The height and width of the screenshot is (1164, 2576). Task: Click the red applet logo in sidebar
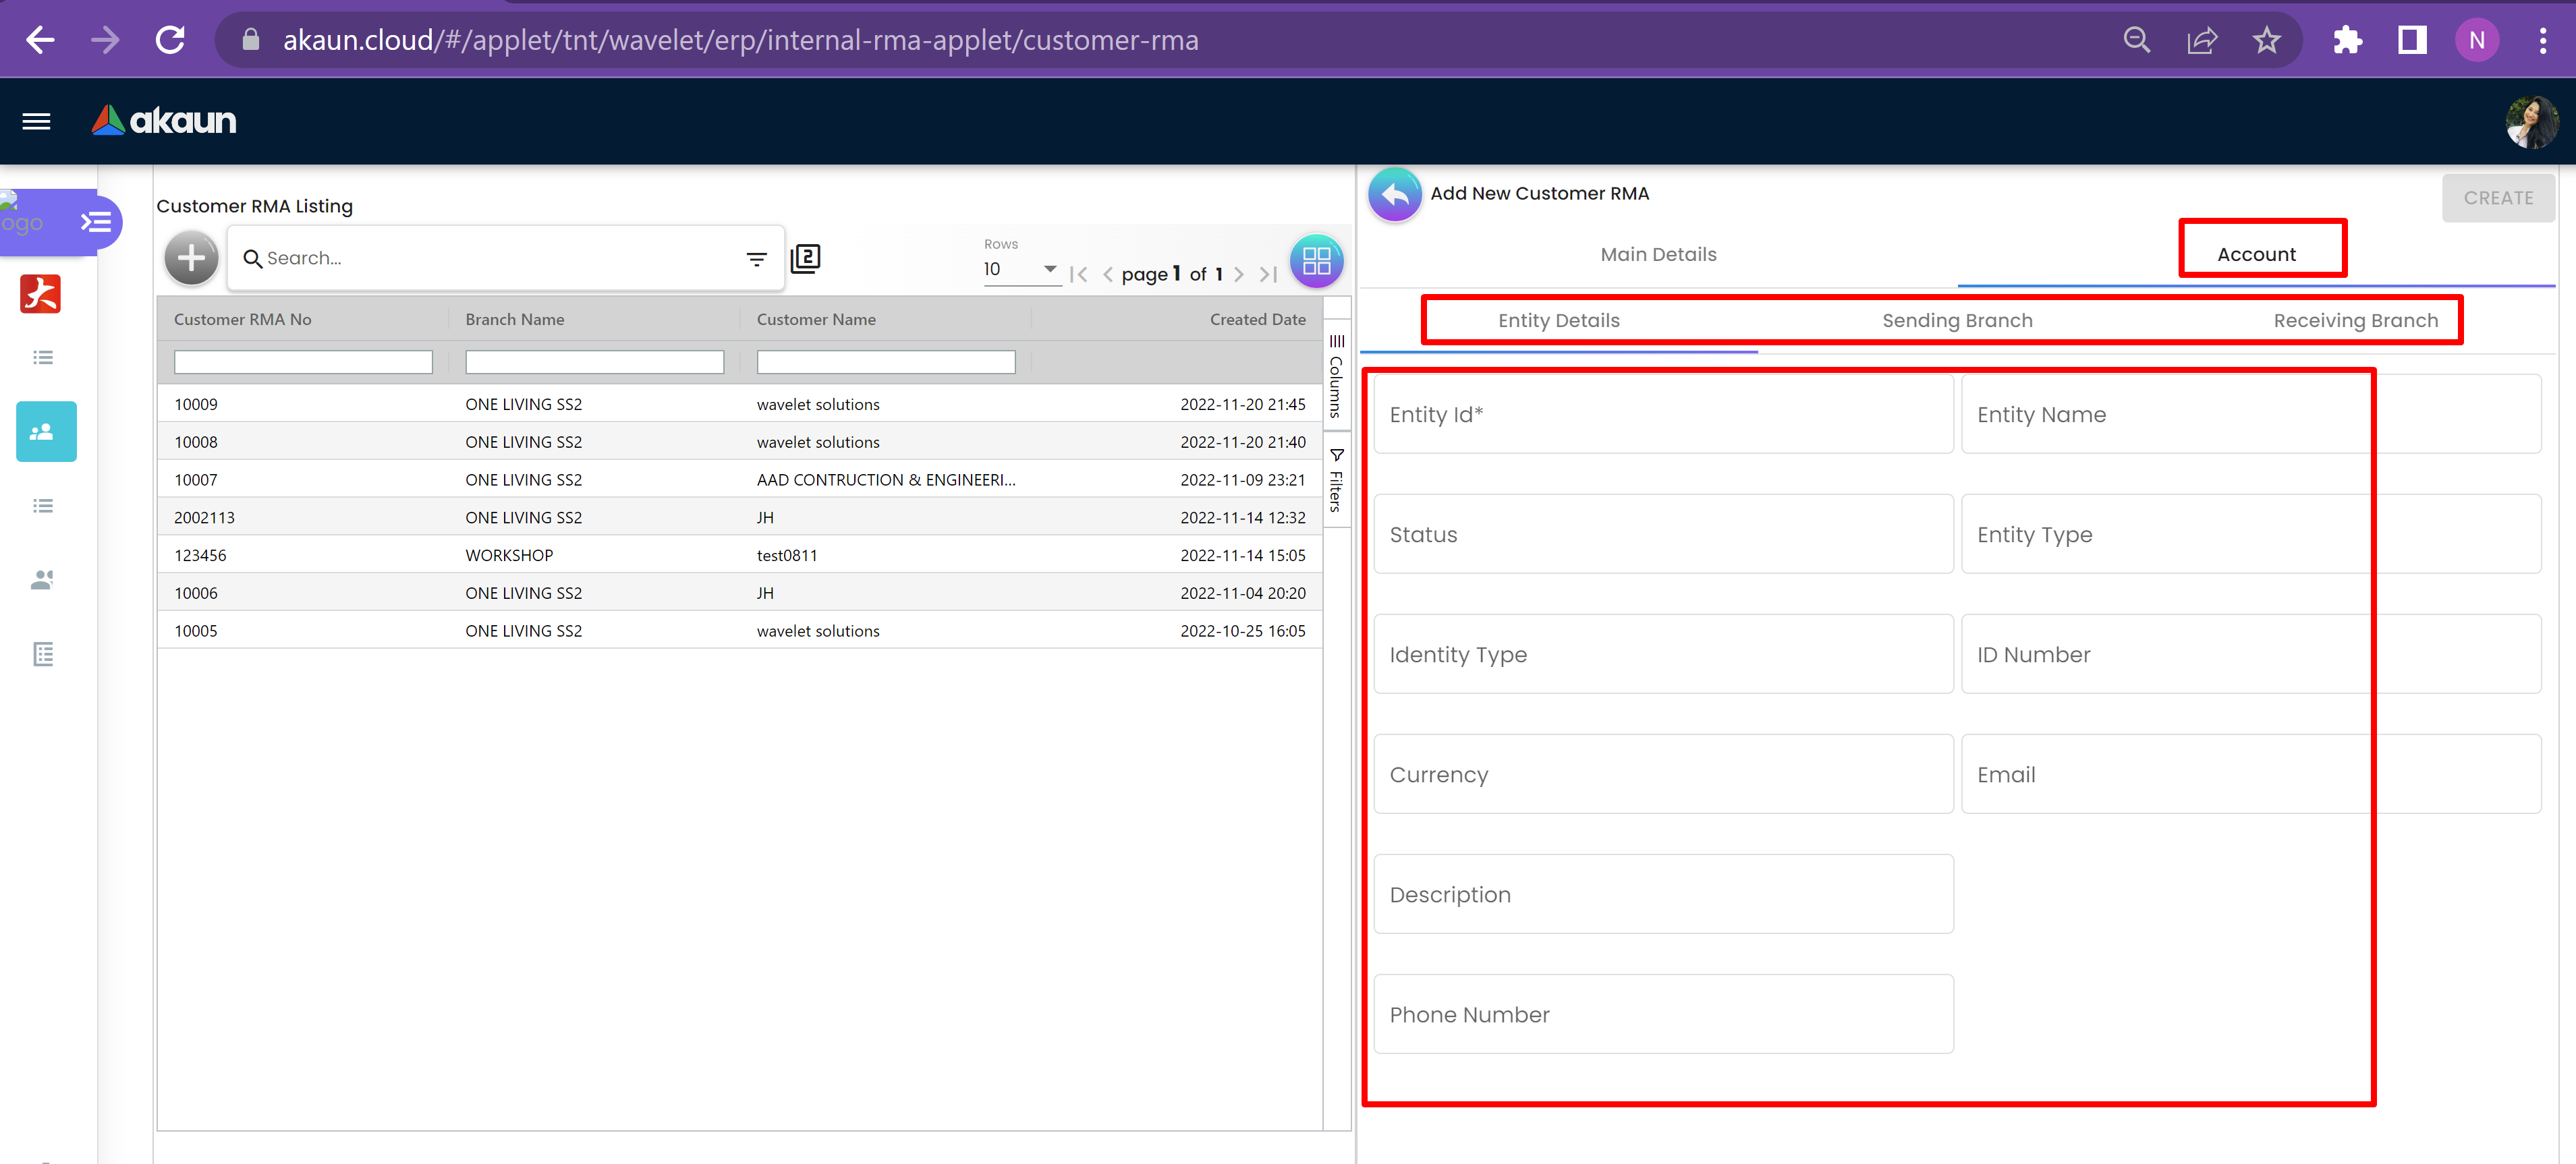tap(41, 294)
